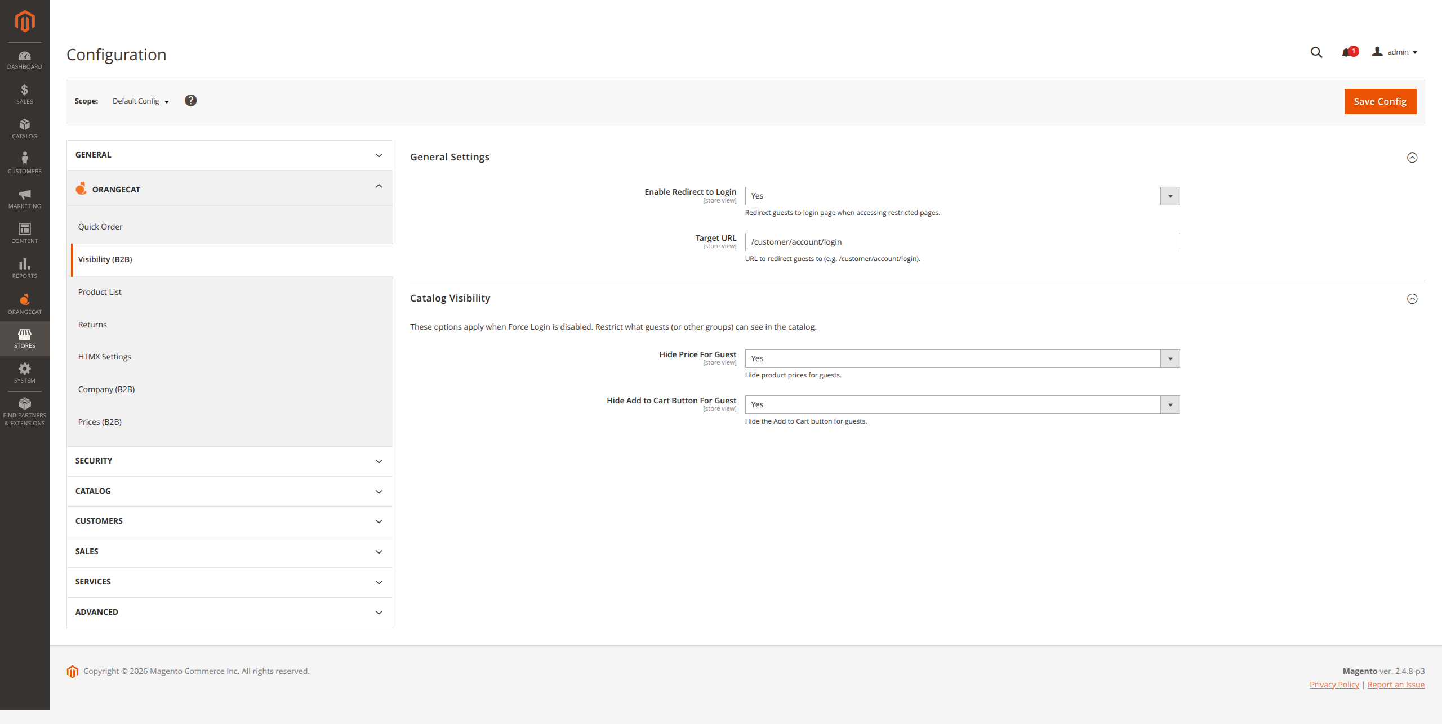The image size is (1442, 724).
Task: Open the Marketing section icon
Action: 24,197
